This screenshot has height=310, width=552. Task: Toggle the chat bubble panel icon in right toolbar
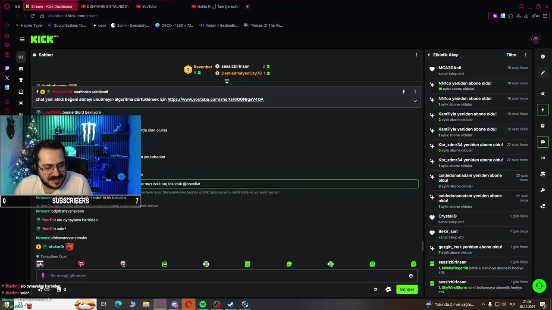click(x=543, y=142)
